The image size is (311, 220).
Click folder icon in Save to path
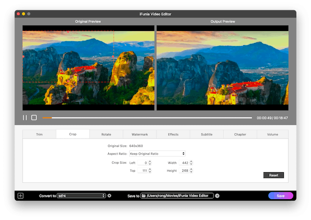pyautogui.click(x=144, y=196)
